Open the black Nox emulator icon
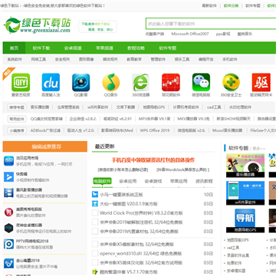 tap(8, 228)
